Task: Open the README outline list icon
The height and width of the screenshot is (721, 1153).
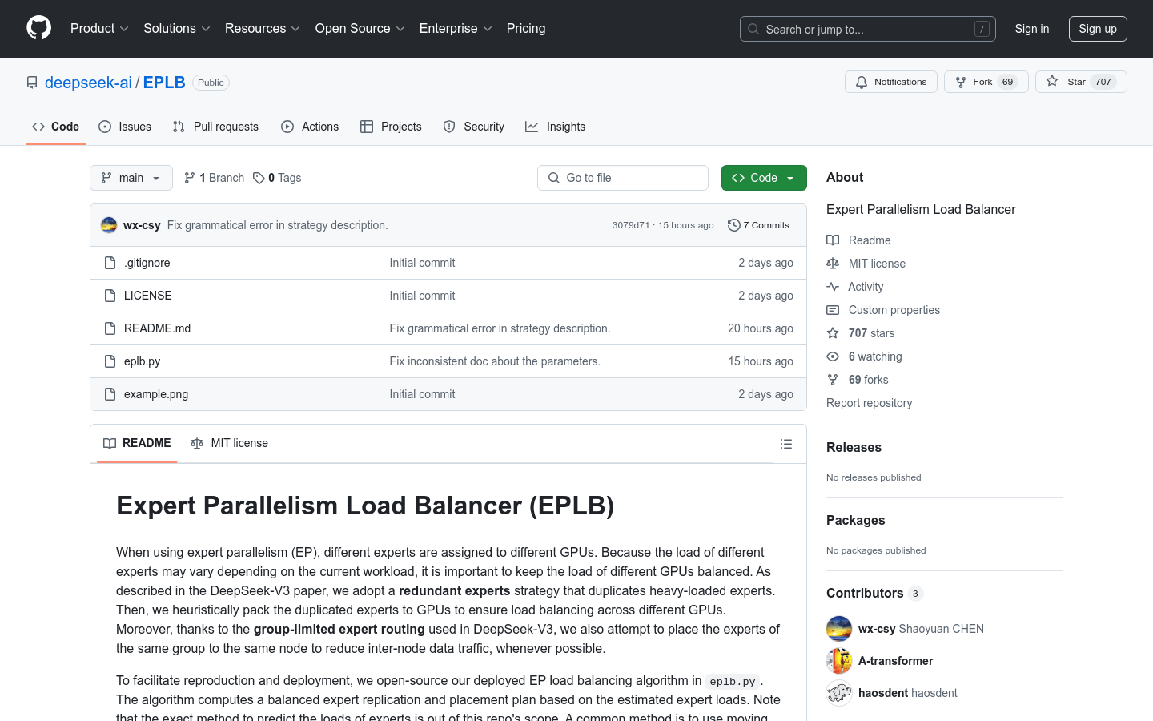Action: point(786,444)
